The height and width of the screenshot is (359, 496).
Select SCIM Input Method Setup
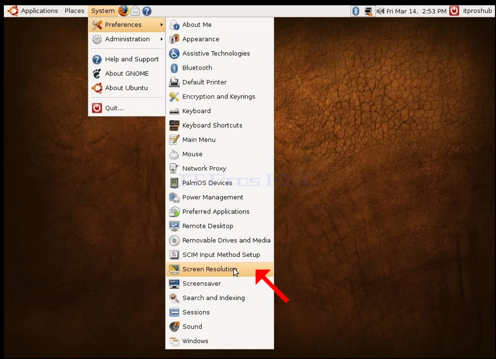point(220,255)
